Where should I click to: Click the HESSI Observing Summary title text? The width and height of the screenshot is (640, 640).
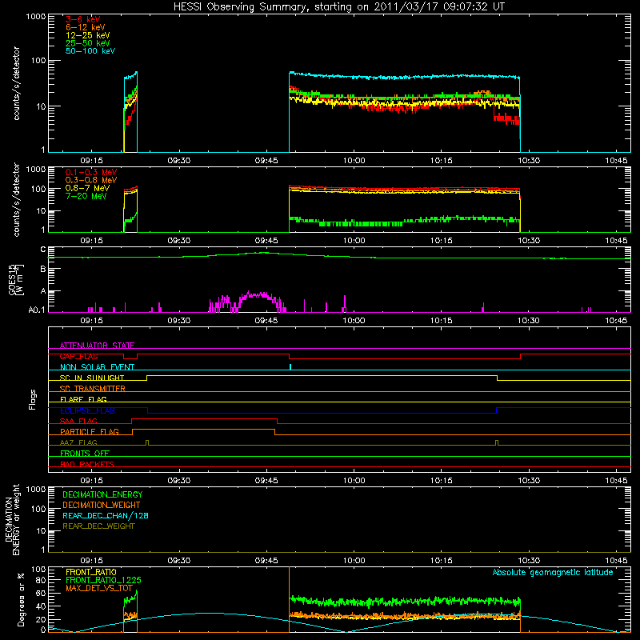coord(338,7)
